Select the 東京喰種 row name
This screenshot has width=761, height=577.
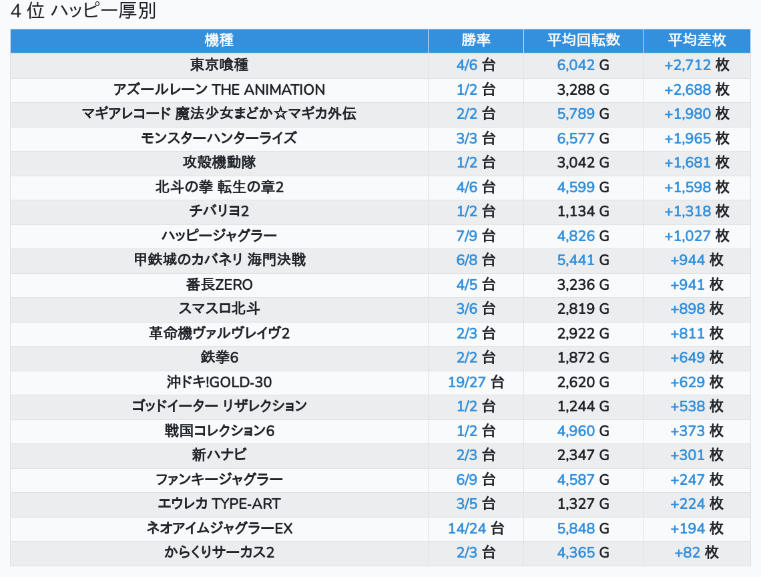(219, 65)
